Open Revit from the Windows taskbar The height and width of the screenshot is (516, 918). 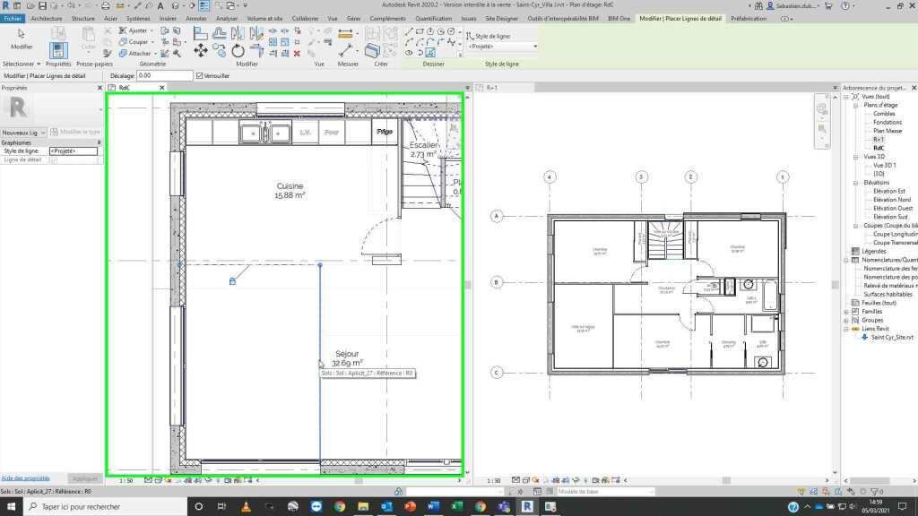click(x=528, y=506)
